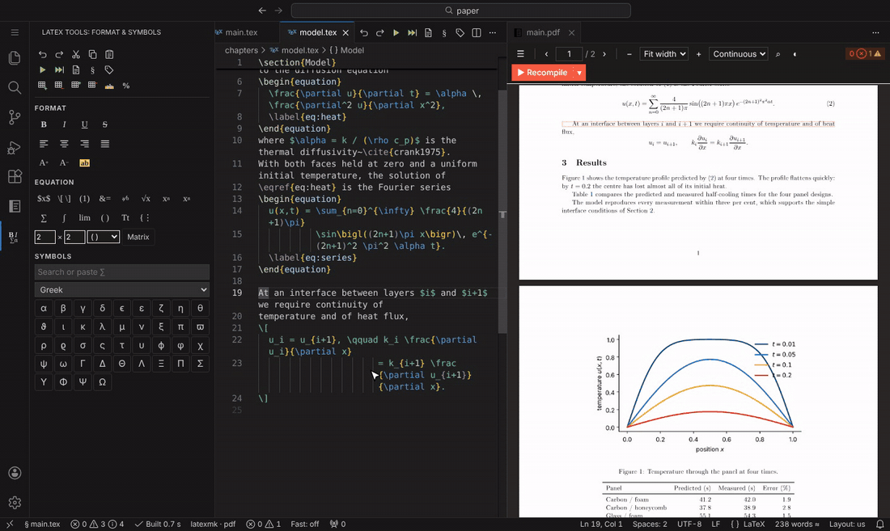Open the Fit width zoom dropdown

663,54
